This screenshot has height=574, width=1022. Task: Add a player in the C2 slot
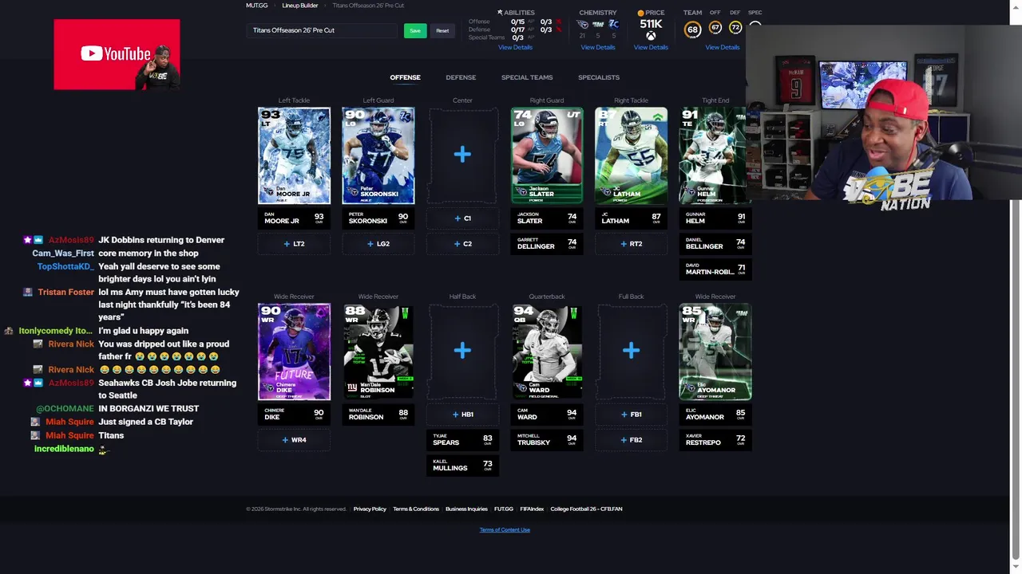coord(462,244)
